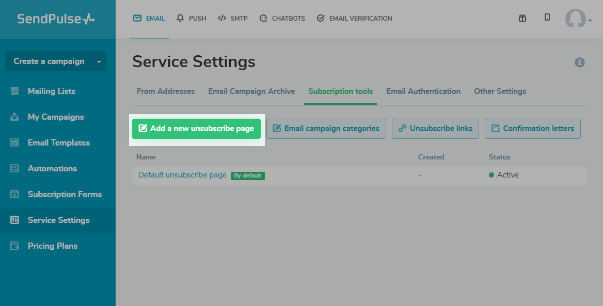Open the Mailing Lists sidebar item

51,91
